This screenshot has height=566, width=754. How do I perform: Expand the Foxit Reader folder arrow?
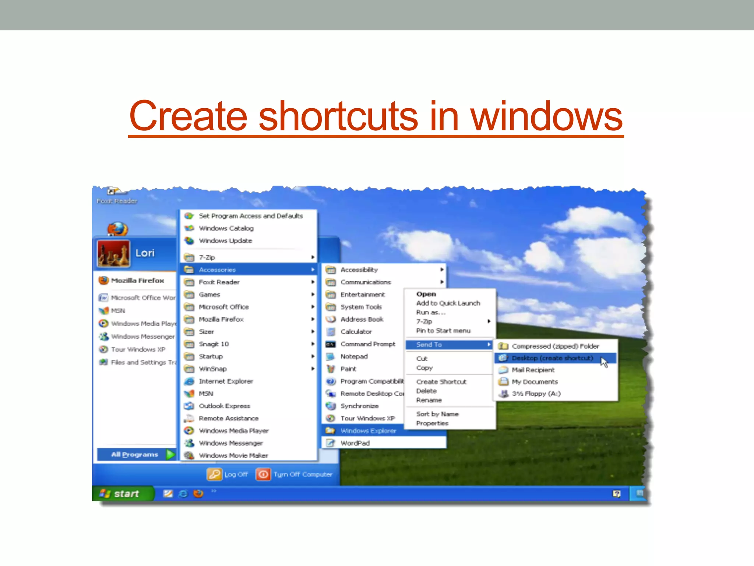[x=313, y=282]
